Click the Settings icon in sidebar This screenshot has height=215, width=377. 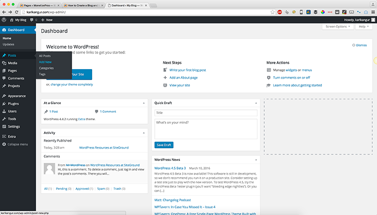click(x=4, y=126)
